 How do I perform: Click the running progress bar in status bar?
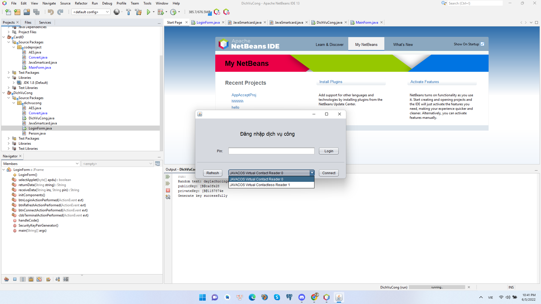[x=437, y=287]
